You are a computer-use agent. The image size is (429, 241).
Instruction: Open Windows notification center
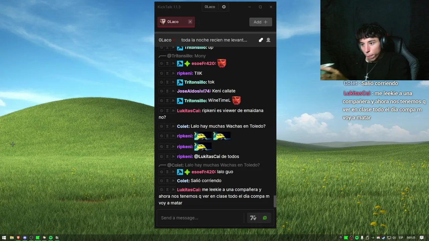click(422, 238)
